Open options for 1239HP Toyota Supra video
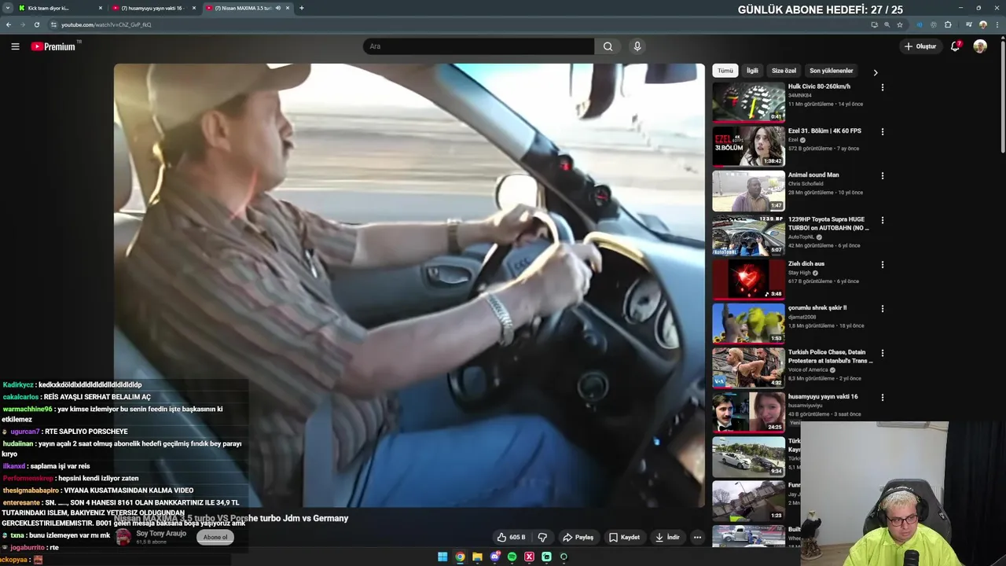Viewport: 1006px width, 566px height. [x=883, y=221]
